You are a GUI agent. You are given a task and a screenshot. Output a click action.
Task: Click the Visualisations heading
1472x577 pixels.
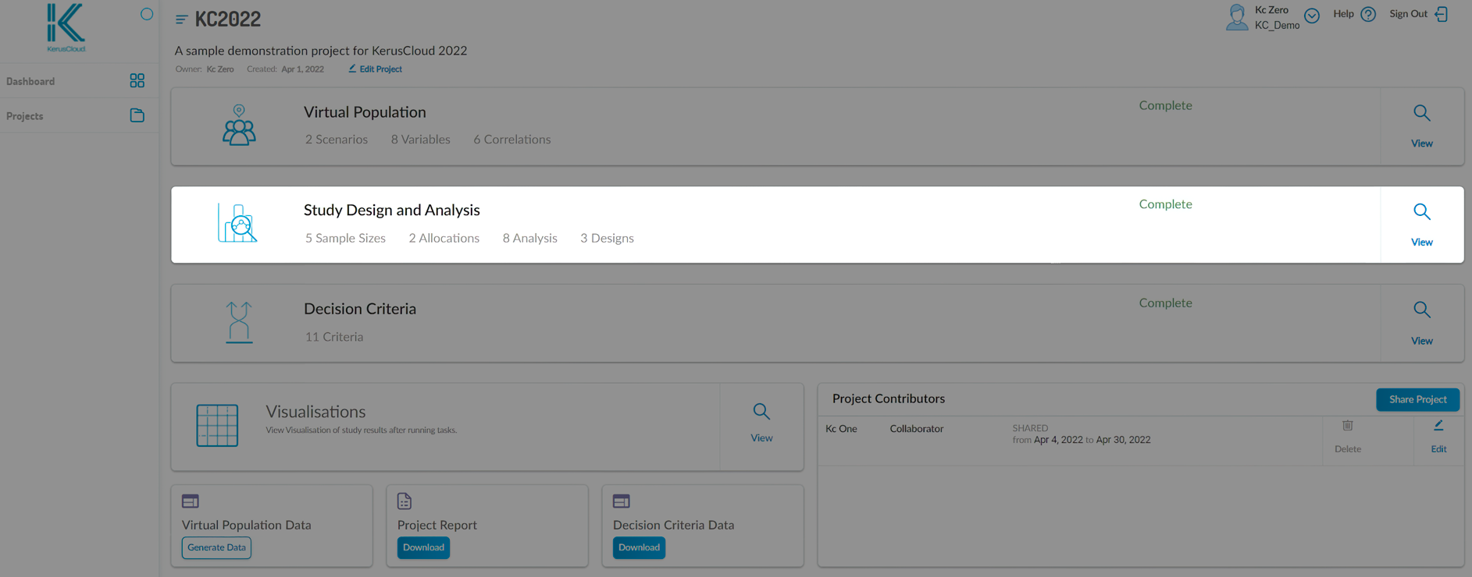coord(315,412)
